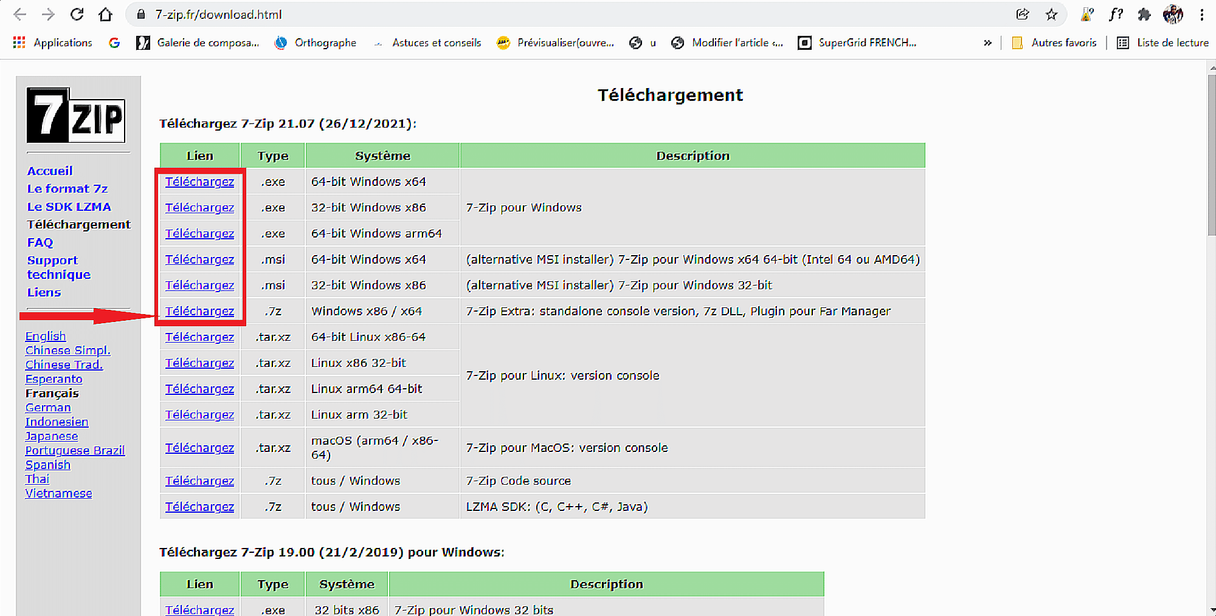Image resolution: width=1216 pixels, height=616 pixels.
Task: Select '7-Zip pour Windows' description text
Action: tap(523, 208)
